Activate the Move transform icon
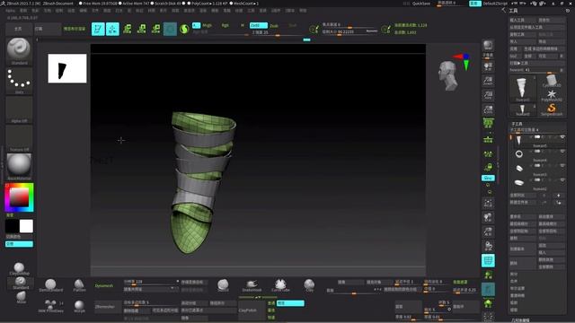This screenshot has width=575, height=323. [128, 29]
